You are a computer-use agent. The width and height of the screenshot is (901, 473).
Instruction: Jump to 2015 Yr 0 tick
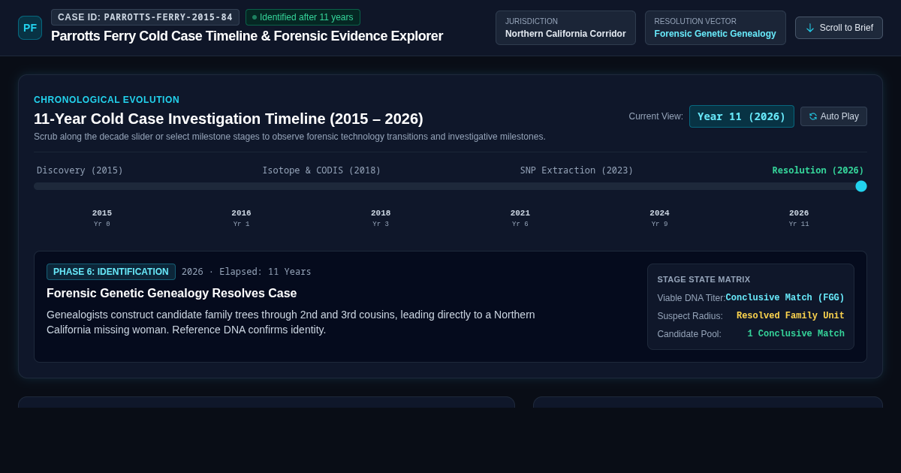click(x=102, y=218)
